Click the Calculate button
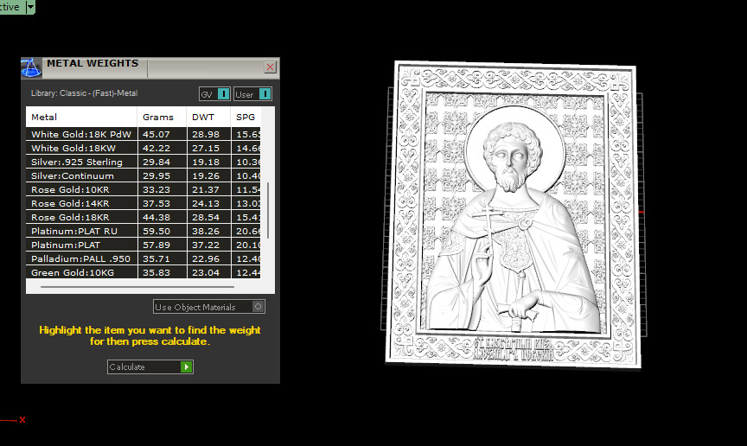Viewport: 747px width, 446px height. click(150, 366)
